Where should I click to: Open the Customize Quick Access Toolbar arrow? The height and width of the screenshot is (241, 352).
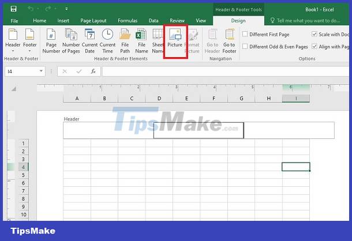click(x=66, y=9)
